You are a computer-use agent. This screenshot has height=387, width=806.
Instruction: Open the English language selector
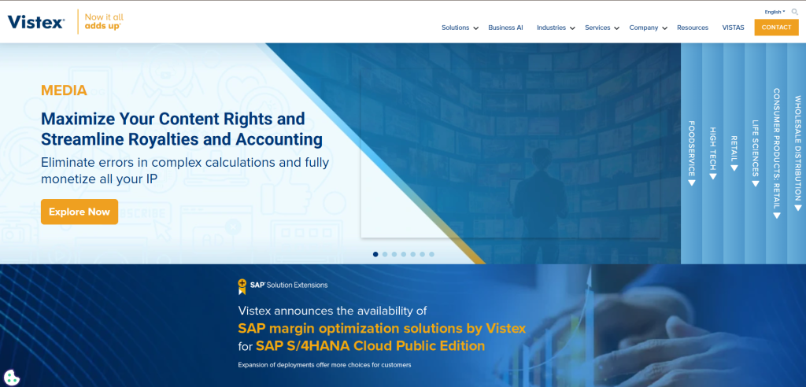(775, 12)
